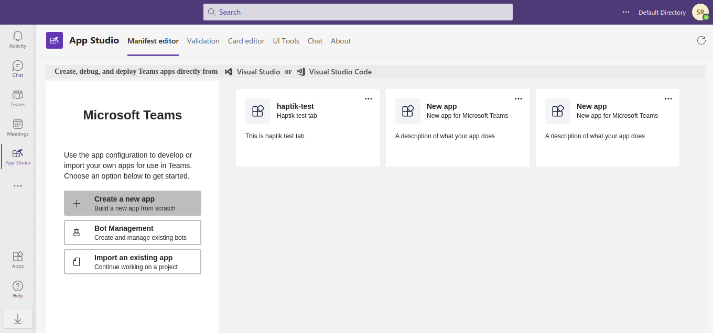Open the Visual Studio Code link
Screen dimensions: 713x333
(340, 72)
